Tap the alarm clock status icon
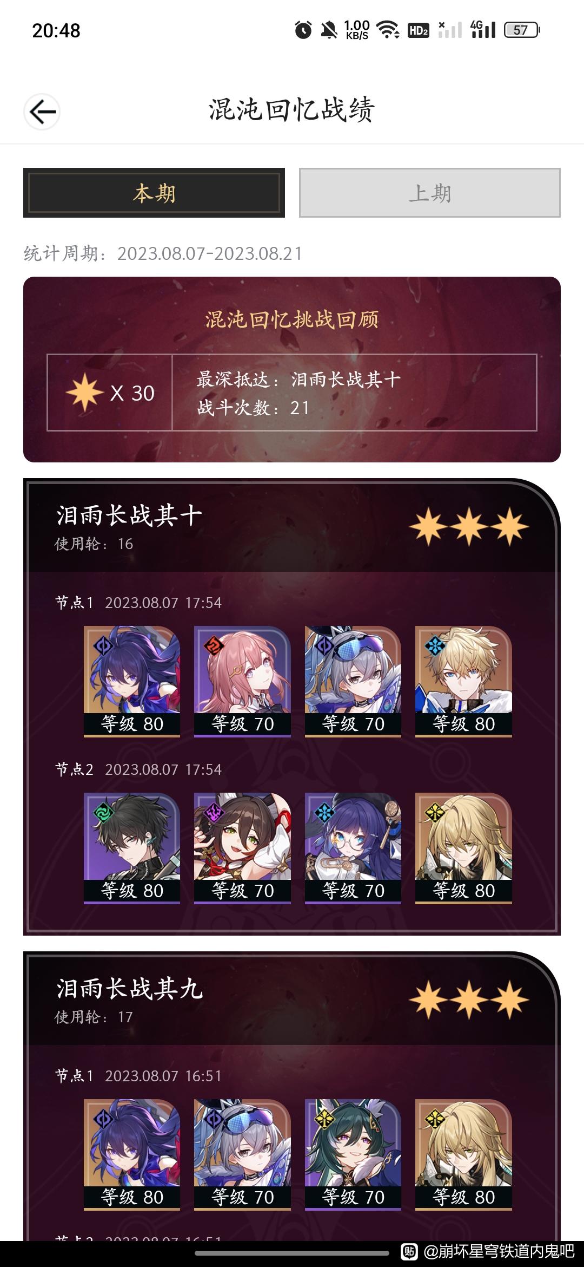The image size is (584, 1267). 303,30
